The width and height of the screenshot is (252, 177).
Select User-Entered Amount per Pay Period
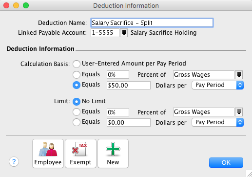point(77,64)
